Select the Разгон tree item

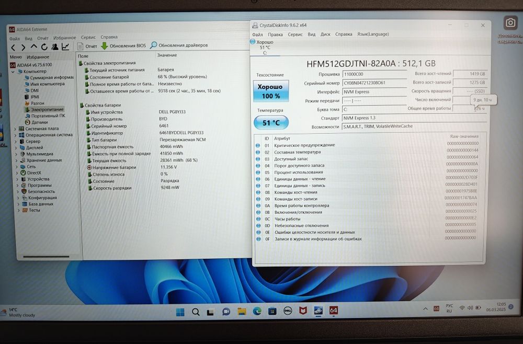pyautogui.click(x=35, y=103)
